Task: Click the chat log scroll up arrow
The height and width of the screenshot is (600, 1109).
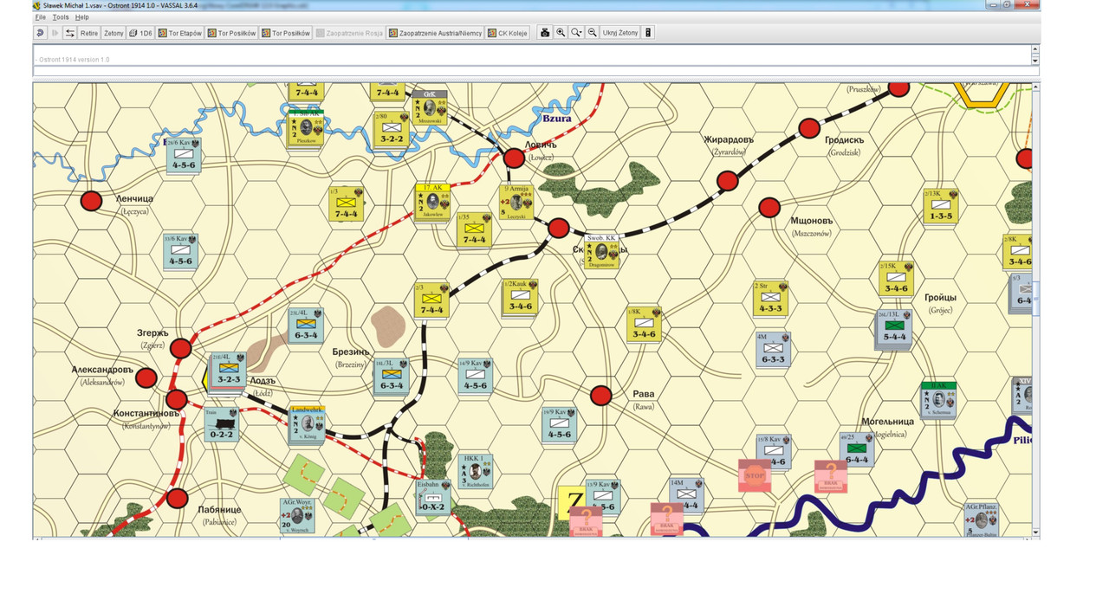Action: point(1034,49)
